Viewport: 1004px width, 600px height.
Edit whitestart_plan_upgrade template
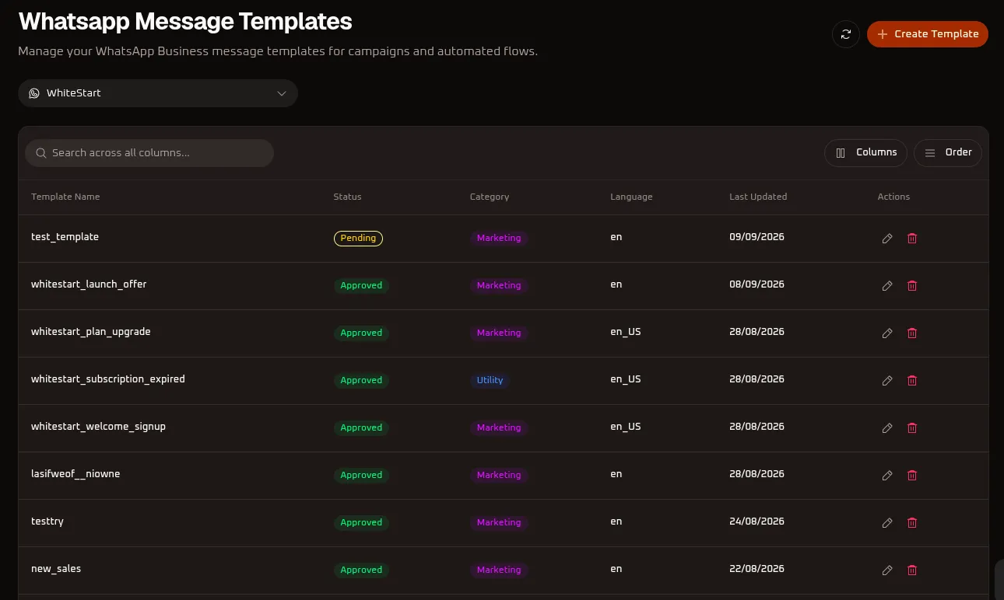(887, 333)
